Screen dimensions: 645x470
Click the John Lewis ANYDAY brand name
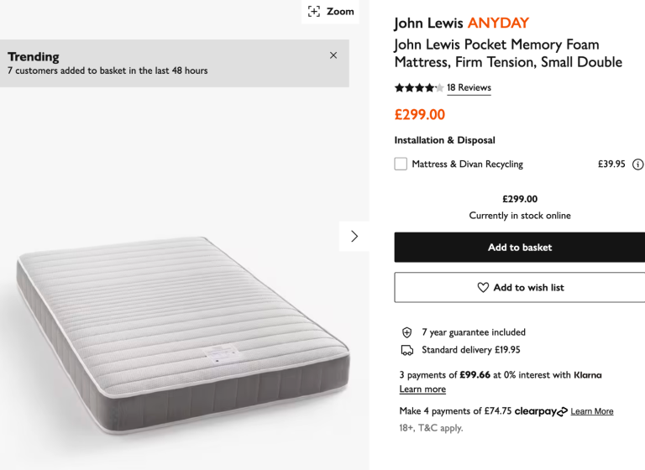pyautogui.click(x=461, y=23)
